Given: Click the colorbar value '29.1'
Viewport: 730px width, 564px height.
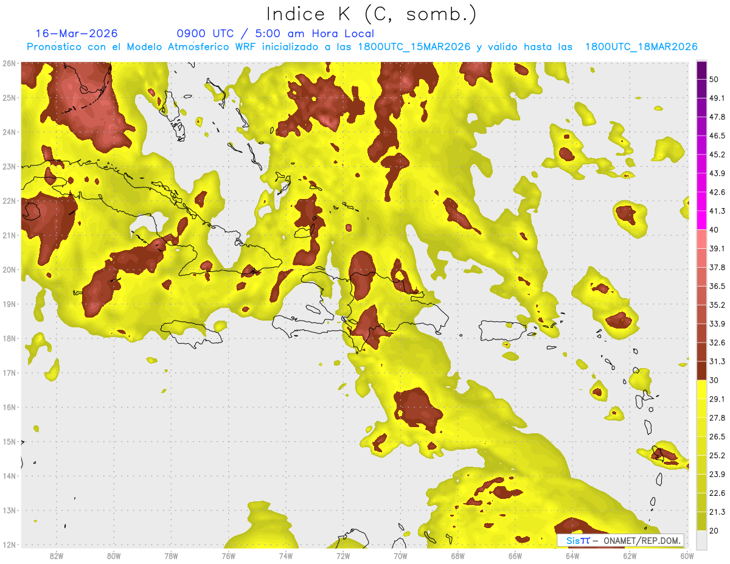Looking at the screenshot, I should 718,399.
